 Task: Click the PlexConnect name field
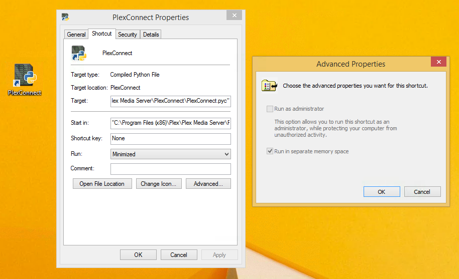click(x=117, y=53)
